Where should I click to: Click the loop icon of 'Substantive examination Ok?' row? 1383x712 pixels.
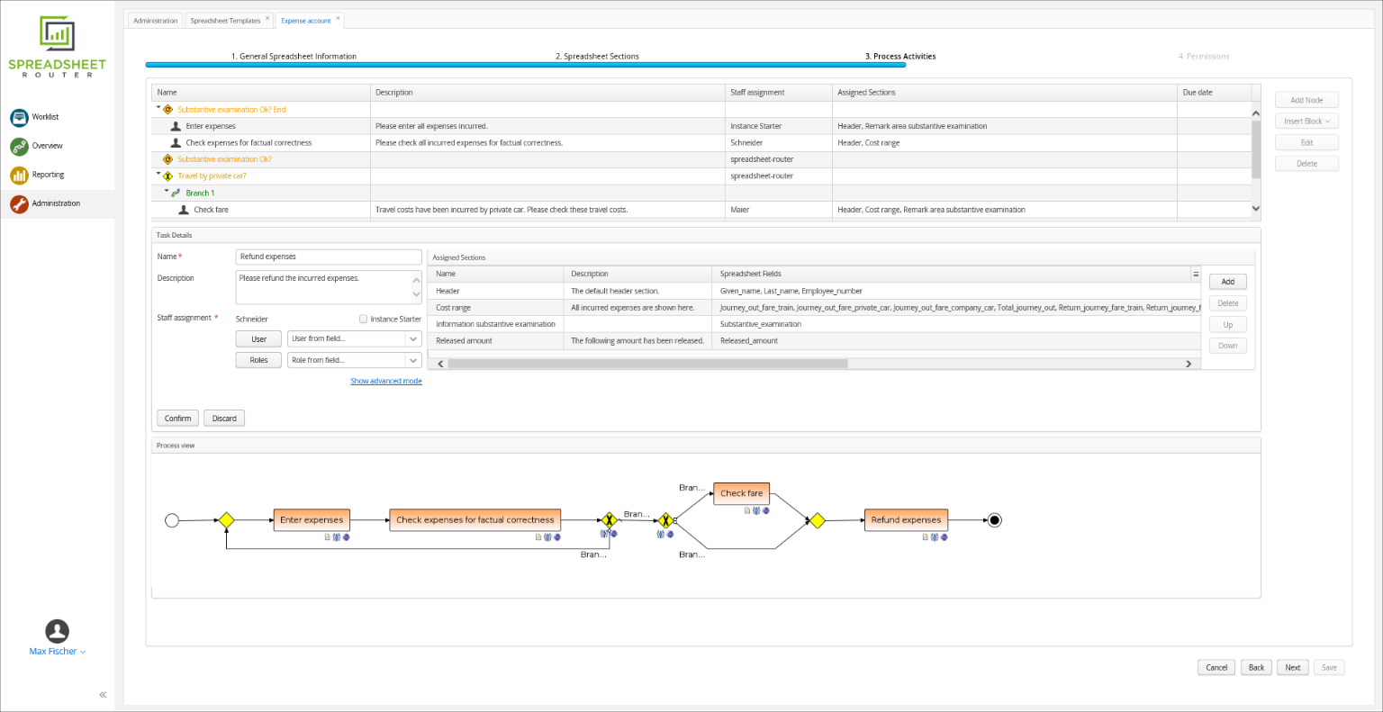pos(167,159)
